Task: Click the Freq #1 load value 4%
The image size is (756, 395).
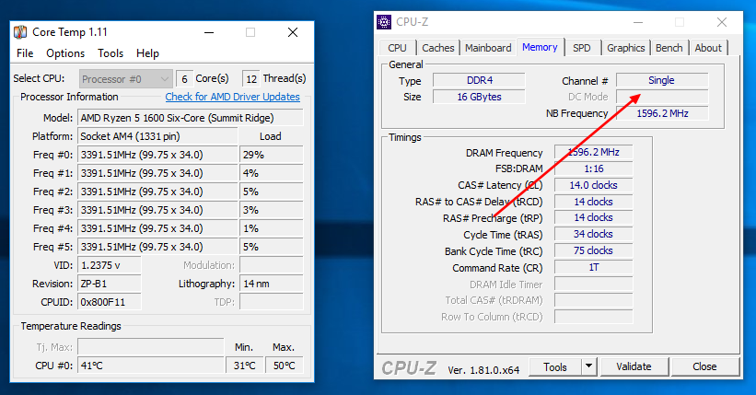Action: point(272,173)
